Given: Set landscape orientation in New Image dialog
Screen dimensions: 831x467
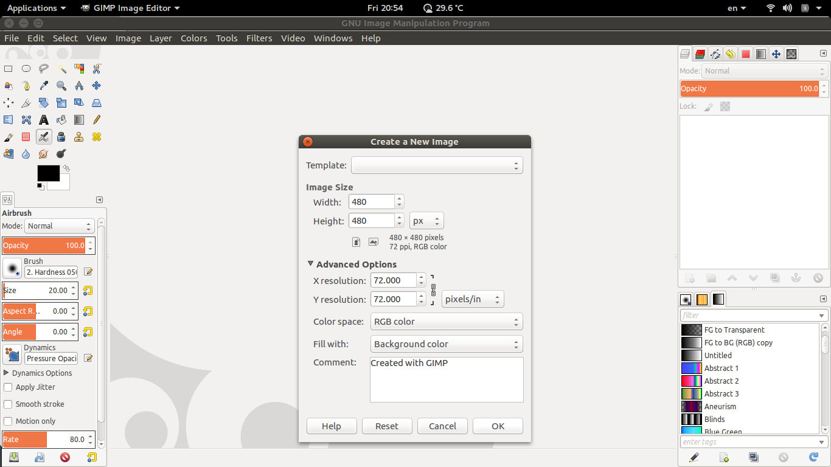Looking at the screenshot, I should [x=374, y=242].
